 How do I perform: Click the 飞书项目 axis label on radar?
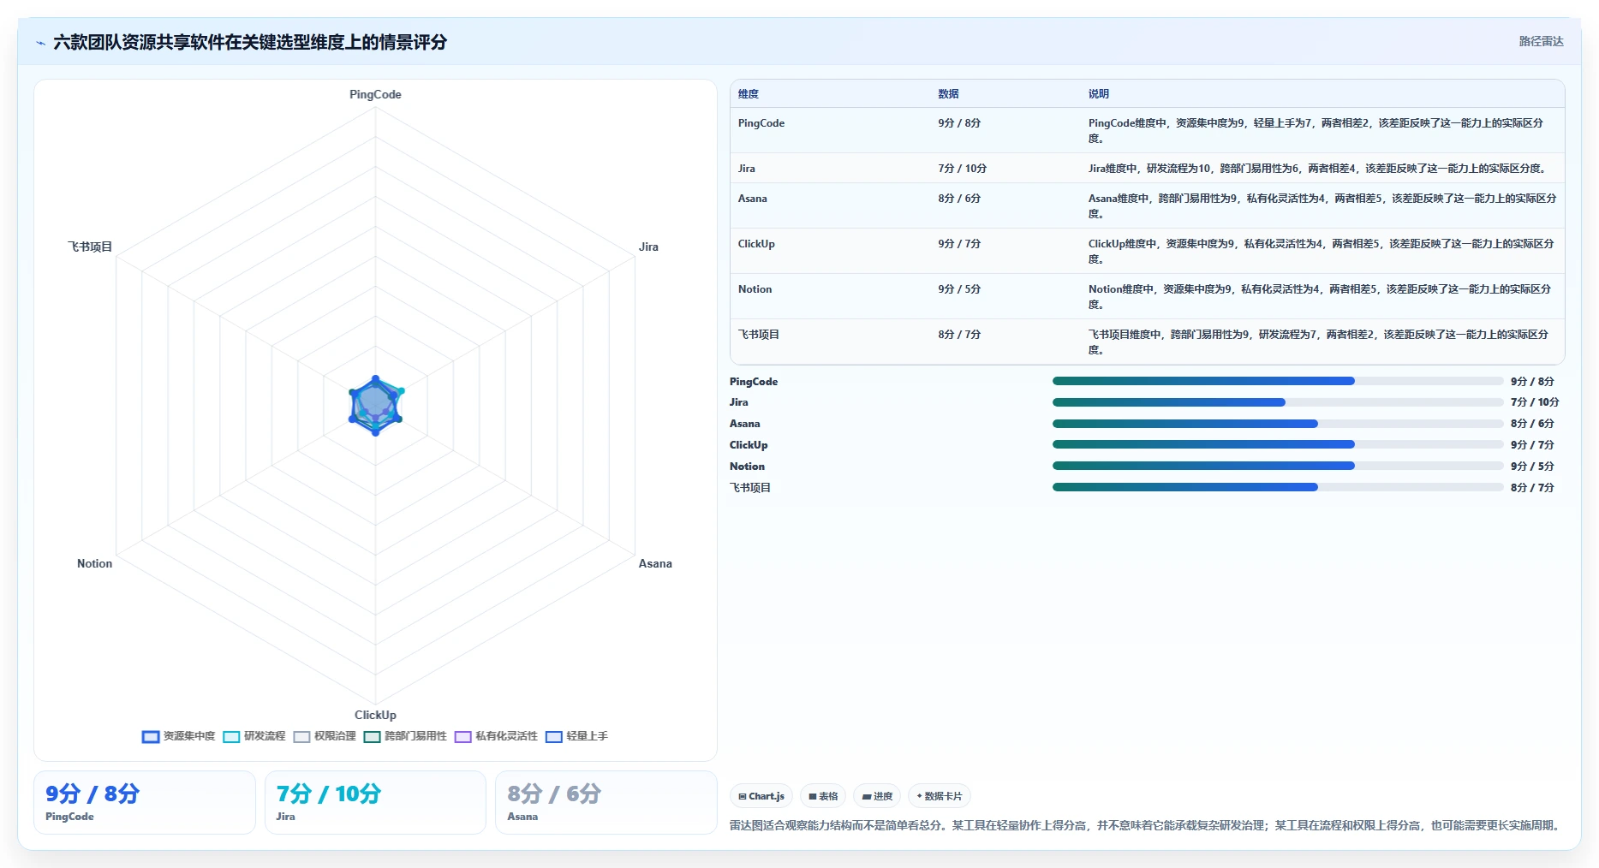pos(90,247)
